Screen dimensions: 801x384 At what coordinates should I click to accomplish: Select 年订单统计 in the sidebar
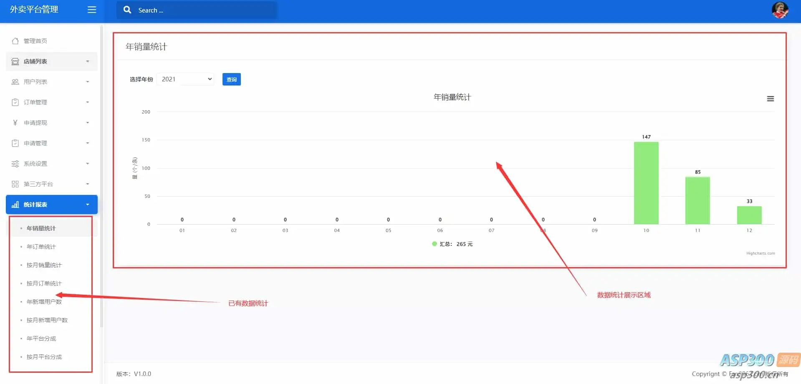pyautogui.click(x=41, y=247)
